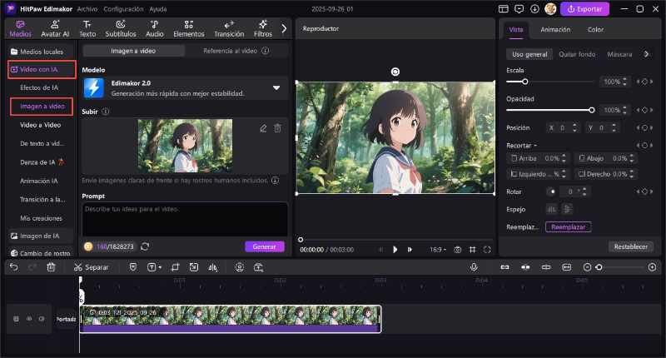Open the Avatar AI tool
This screenshot has height=358, width=666.
tap(55, 29)
